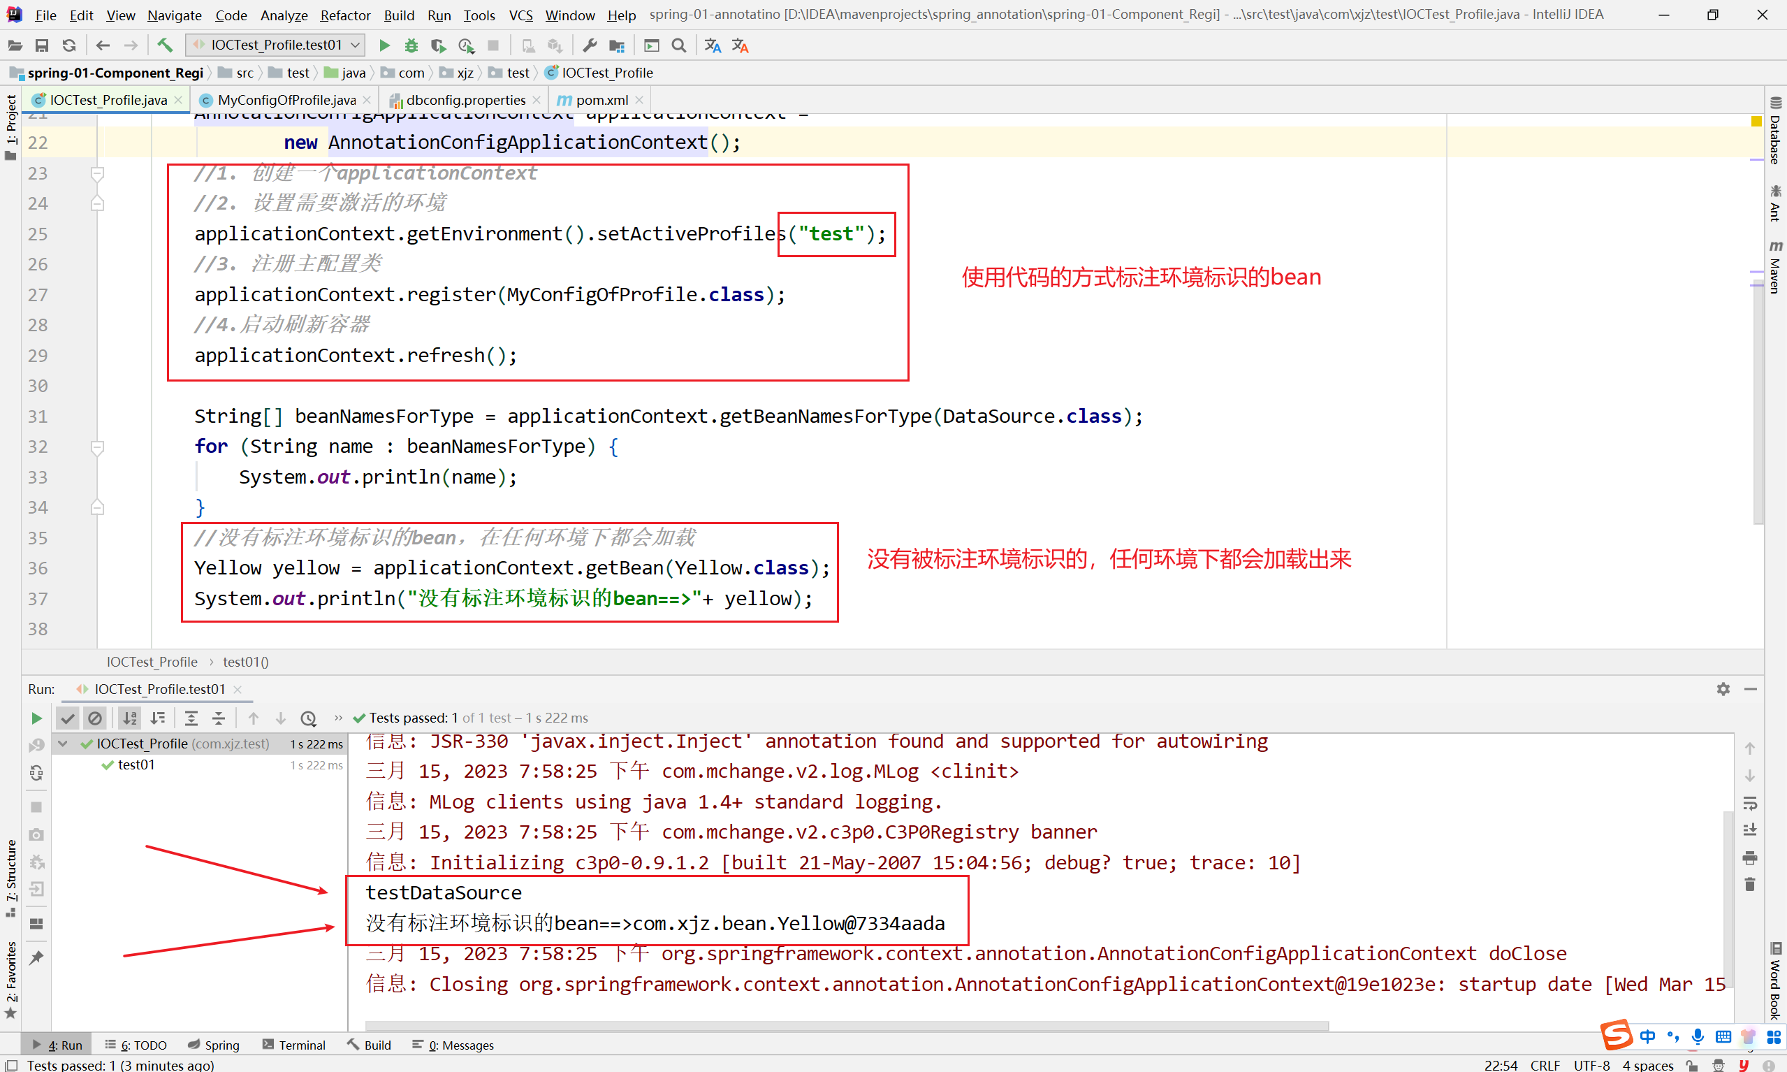Open Settings via the wrench icon
Viewport: 1787px width, 1072px height.
589,45
